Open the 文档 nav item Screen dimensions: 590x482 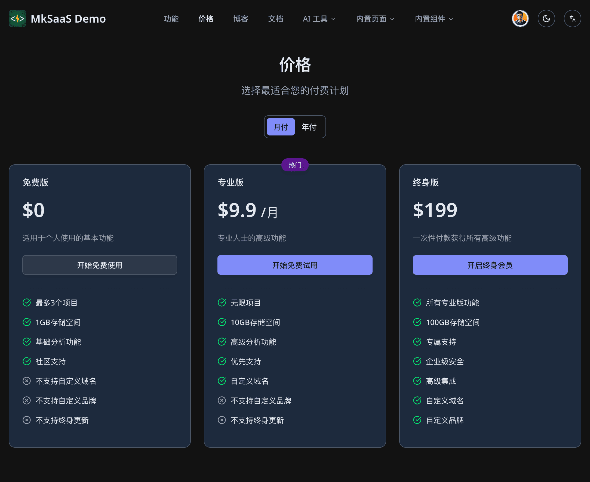pos(275,19)
